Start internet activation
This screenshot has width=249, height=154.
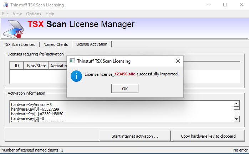[x=135, y=136]
